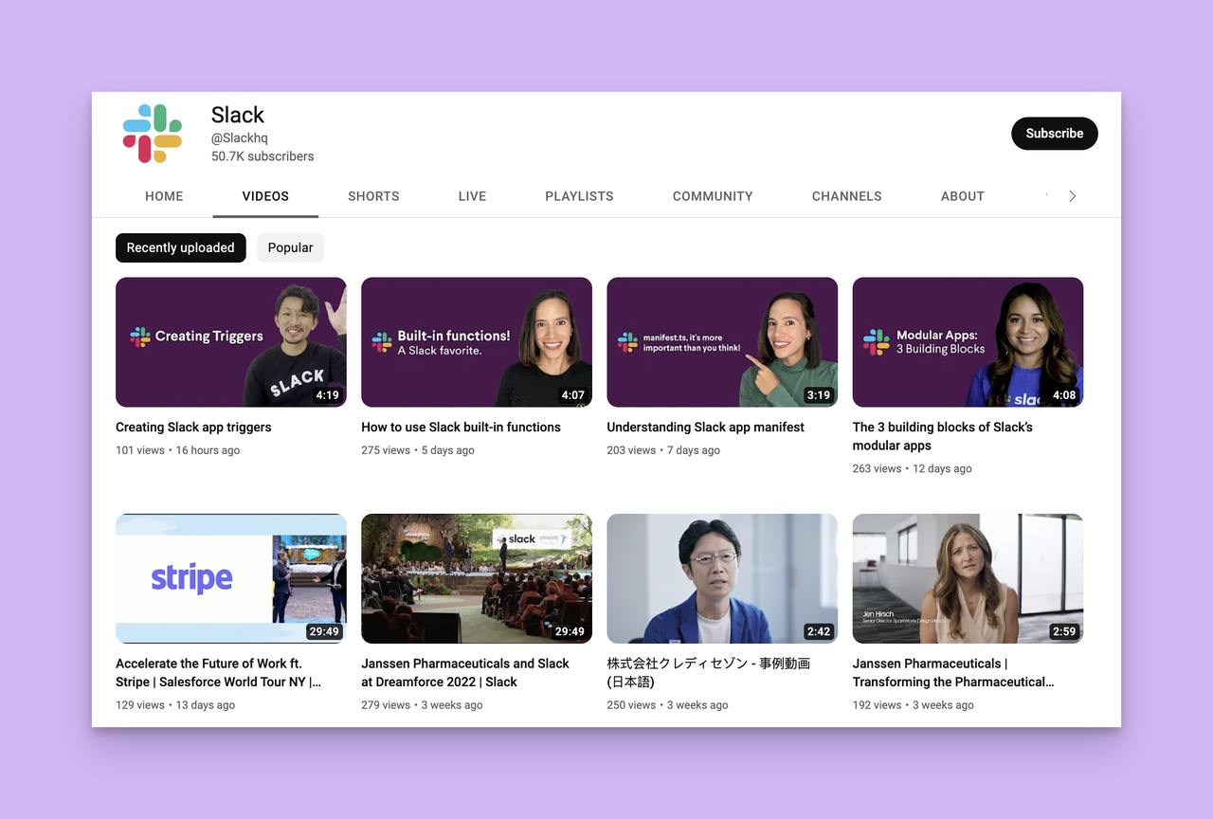Click the 3:19 duration badge
The height and width of the screenshot is (819, 1213).
click(x=818, y=395)
